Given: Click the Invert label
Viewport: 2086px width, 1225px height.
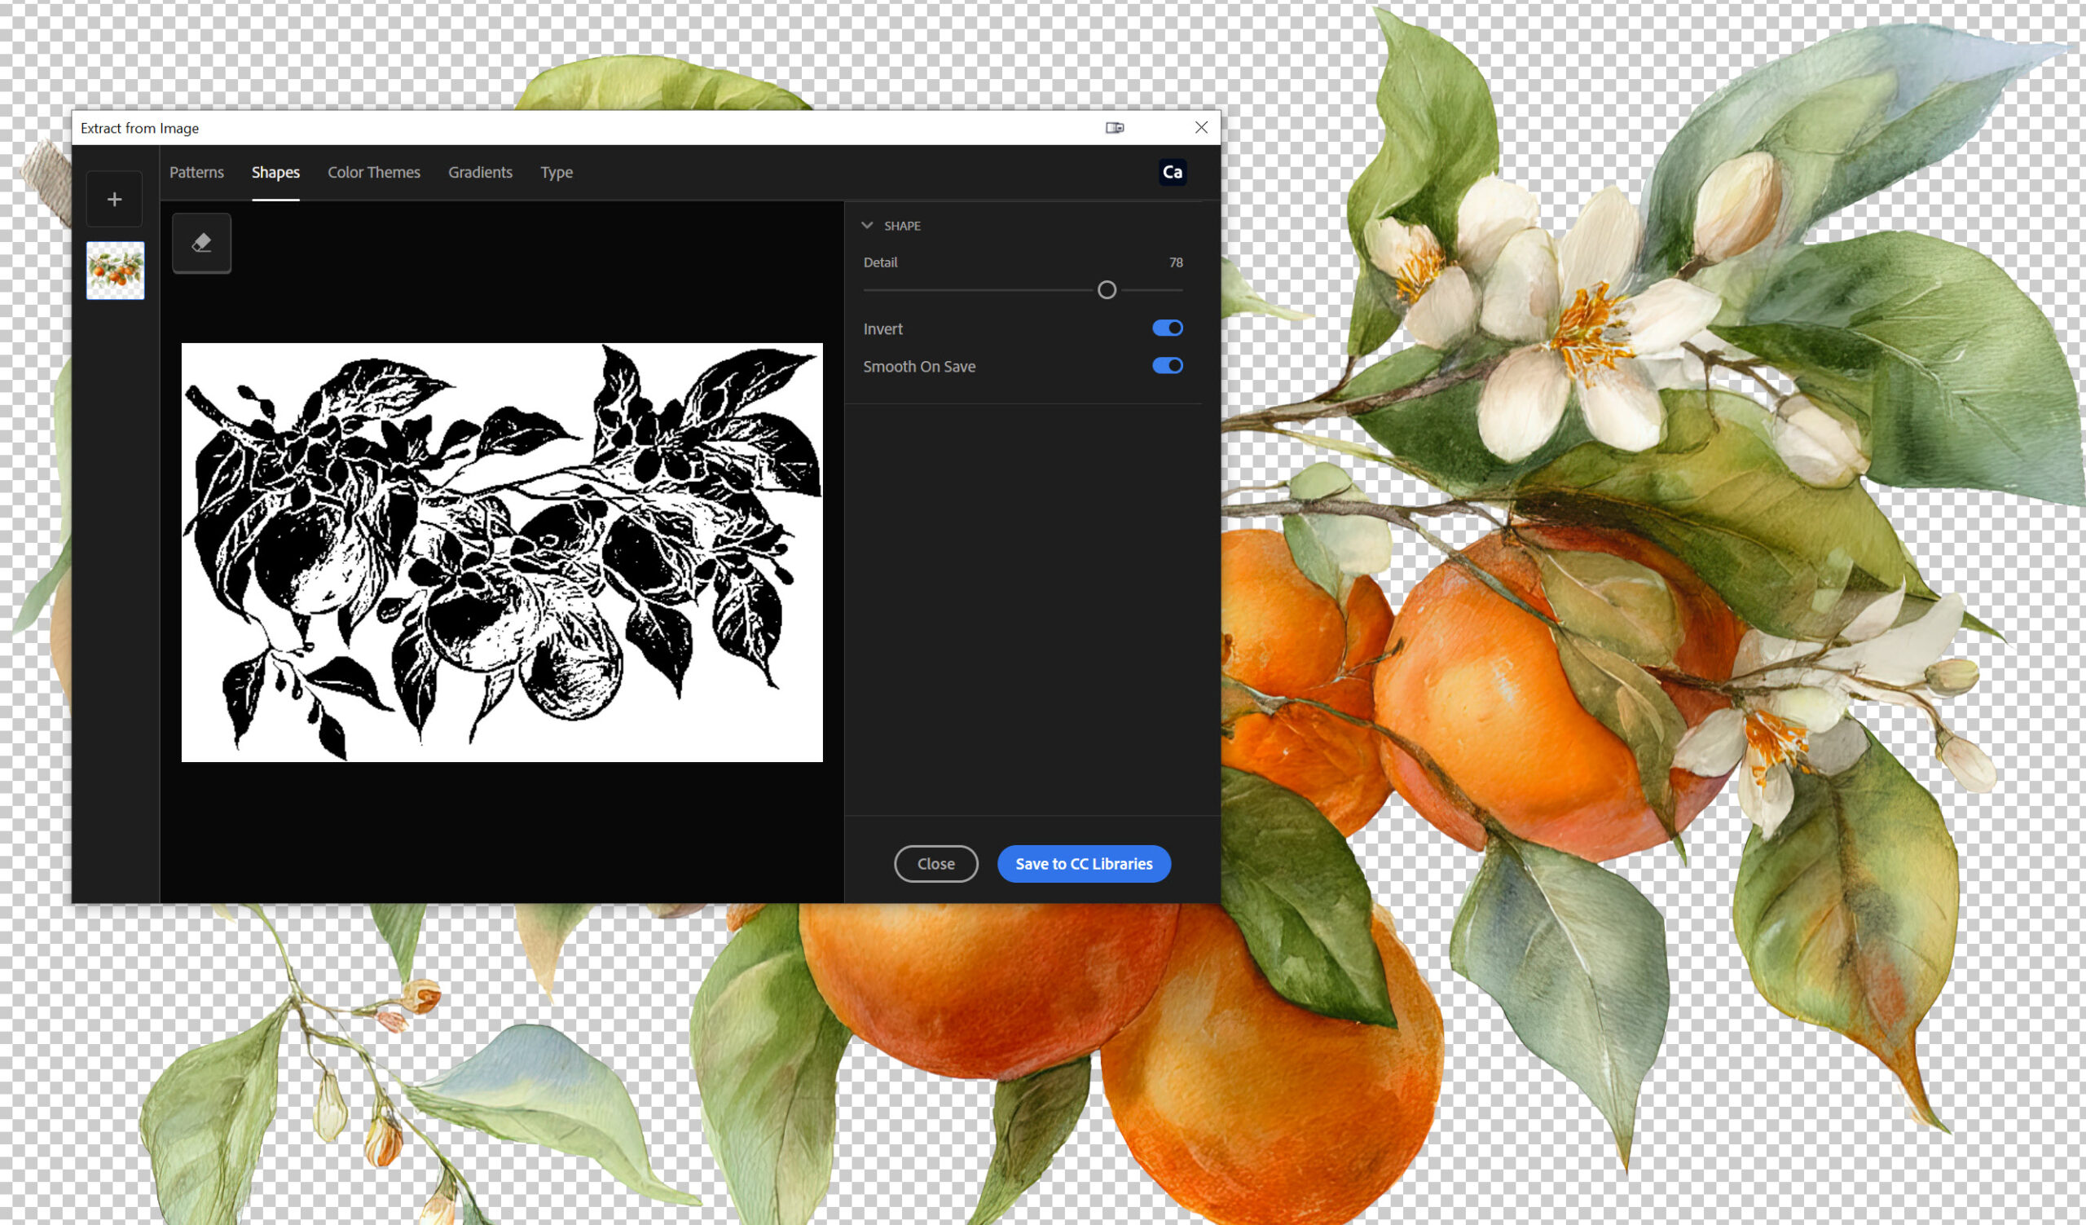Looking at the screenshot, I should coord(882,328).
